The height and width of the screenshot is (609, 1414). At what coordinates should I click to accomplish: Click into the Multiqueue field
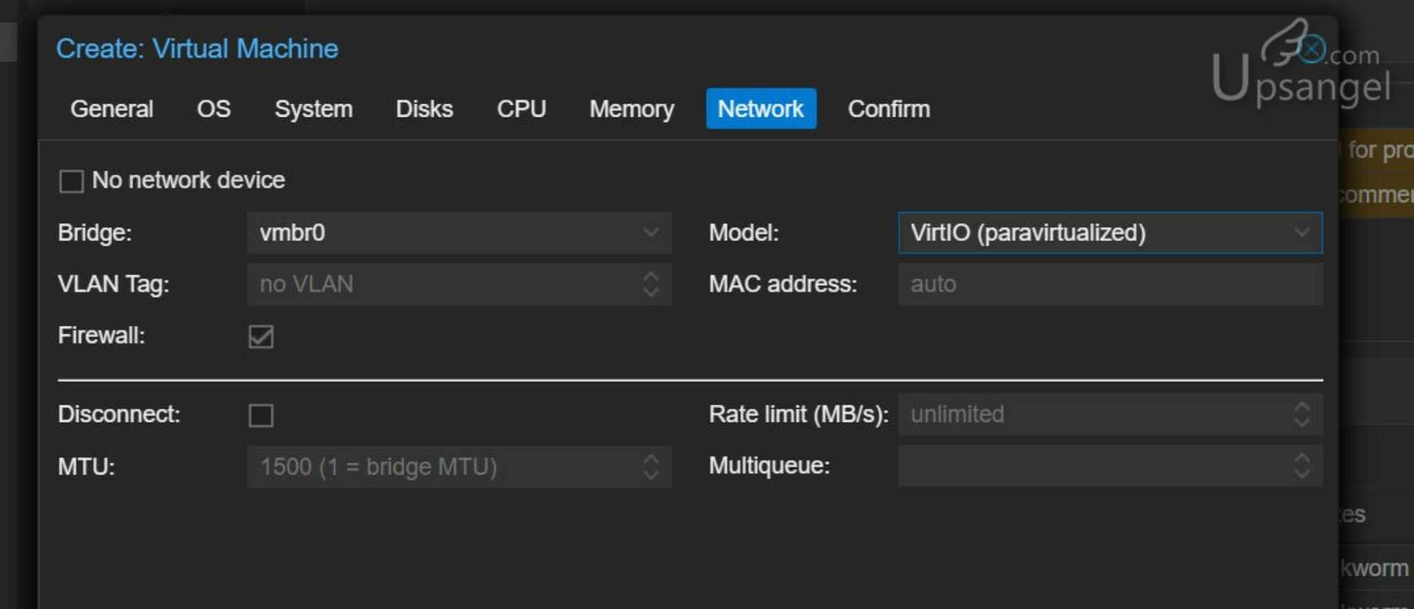click(1091, 465)
